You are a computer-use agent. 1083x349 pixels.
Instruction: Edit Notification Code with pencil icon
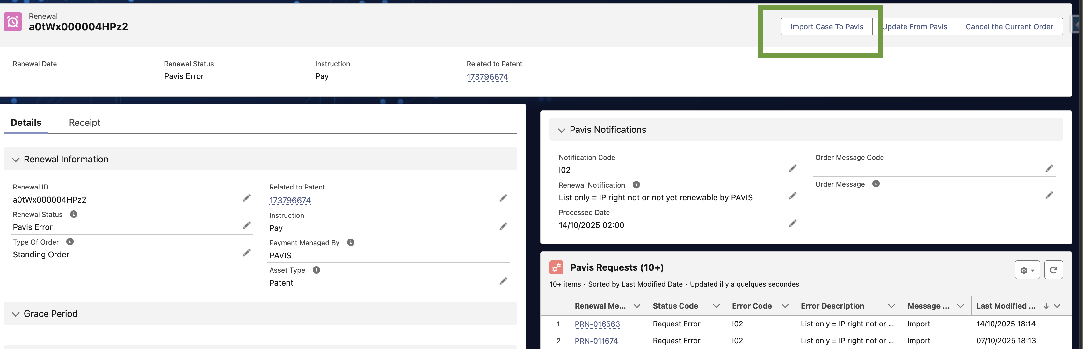pyautogui.click(x=793, y=168)
